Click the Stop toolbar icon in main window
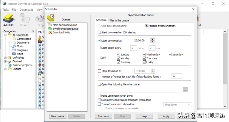 click(x=40, y=19)
